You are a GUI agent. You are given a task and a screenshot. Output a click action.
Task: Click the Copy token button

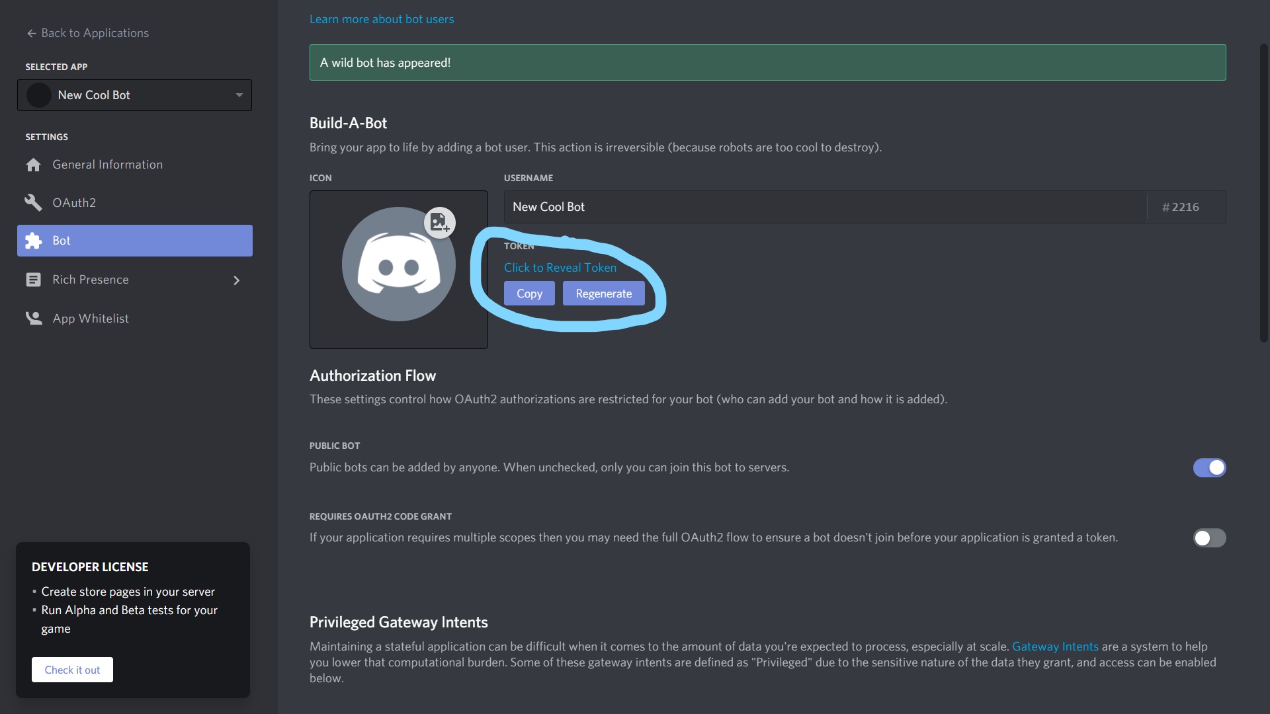click(x=529, y=294)
